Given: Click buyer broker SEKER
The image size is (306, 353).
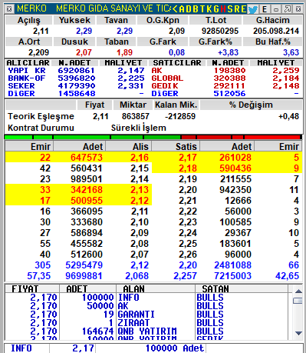Looking at the screenshot, I should click(21, 86).
